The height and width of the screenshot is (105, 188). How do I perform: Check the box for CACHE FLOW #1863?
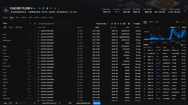click(x=35, y=34)
